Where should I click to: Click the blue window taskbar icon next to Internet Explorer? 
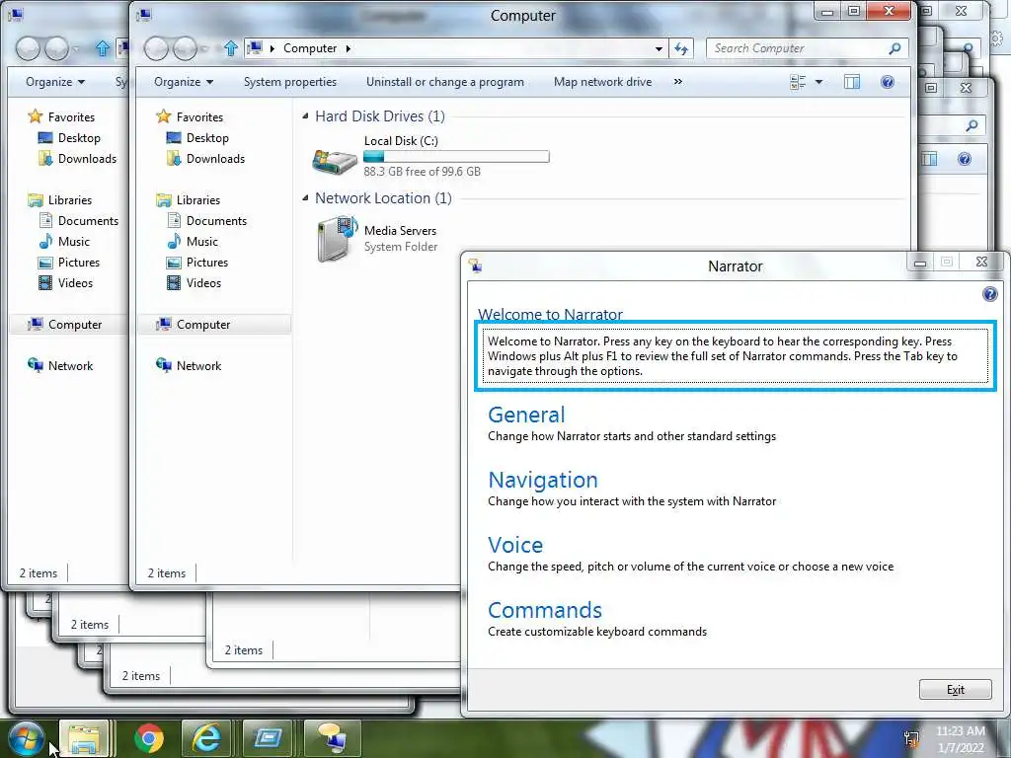click(267, 738)
